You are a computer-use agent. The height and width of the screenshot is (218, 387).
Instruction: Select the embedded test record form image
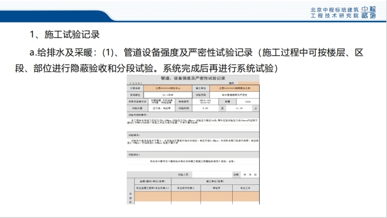click(193, 140)
